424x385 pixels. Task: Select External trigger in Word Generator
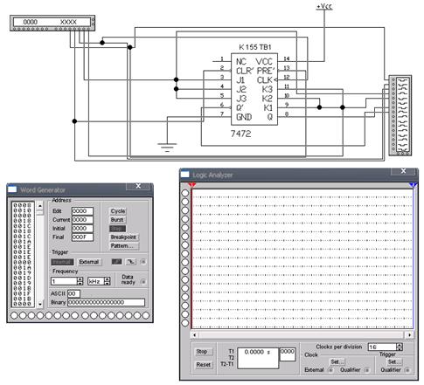[x=89, y=262]
